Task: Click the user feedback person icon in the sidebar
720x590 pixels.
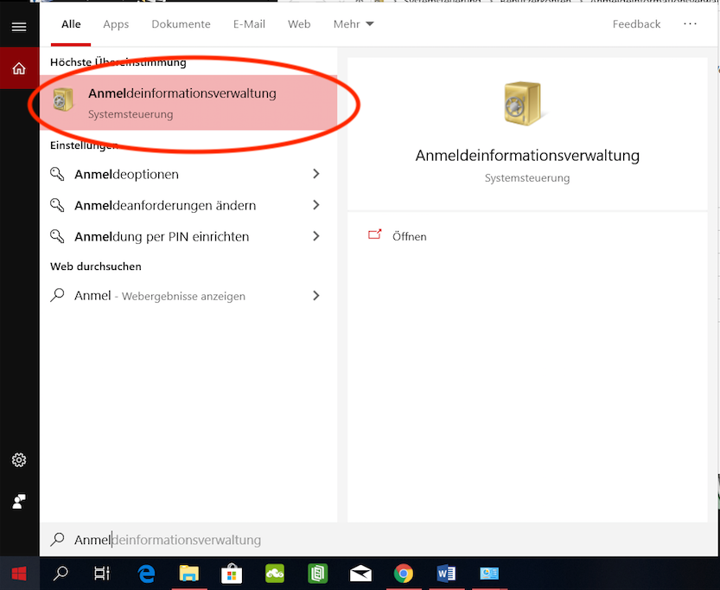Action: tap(19, 501)
